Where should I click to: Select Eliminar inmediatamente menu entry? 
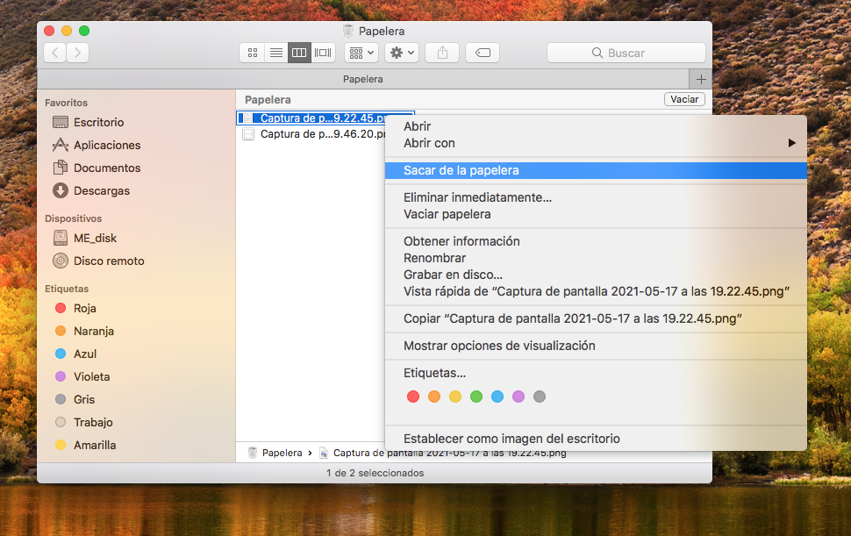pos(477,197)
